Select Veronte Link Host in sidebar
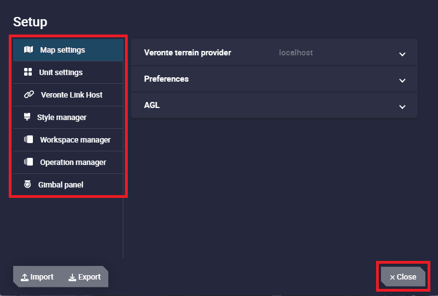Image resolution: width=438 pixels, height=296 pixels. (x=68, y=95)
